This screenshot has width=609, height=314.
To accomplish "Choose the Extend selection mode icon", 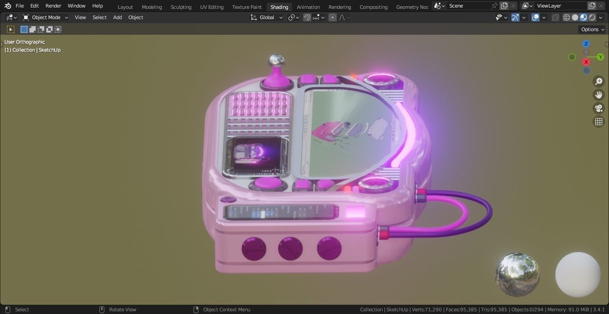I will [32, 29].
